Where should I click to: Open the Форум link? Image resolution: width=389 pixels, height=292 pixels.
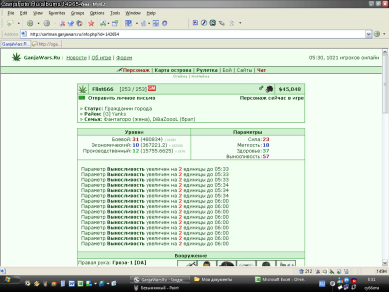tap(124, 57)
